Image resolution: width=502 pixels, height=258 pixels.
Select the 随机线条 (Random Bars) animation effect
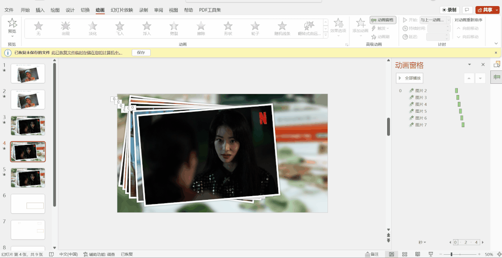point(282,28)
